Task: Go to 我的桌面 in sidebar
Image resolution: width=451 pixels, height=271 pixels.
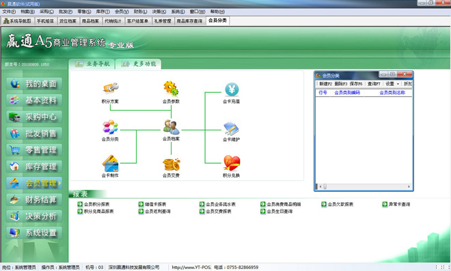Action: point(34,84)
